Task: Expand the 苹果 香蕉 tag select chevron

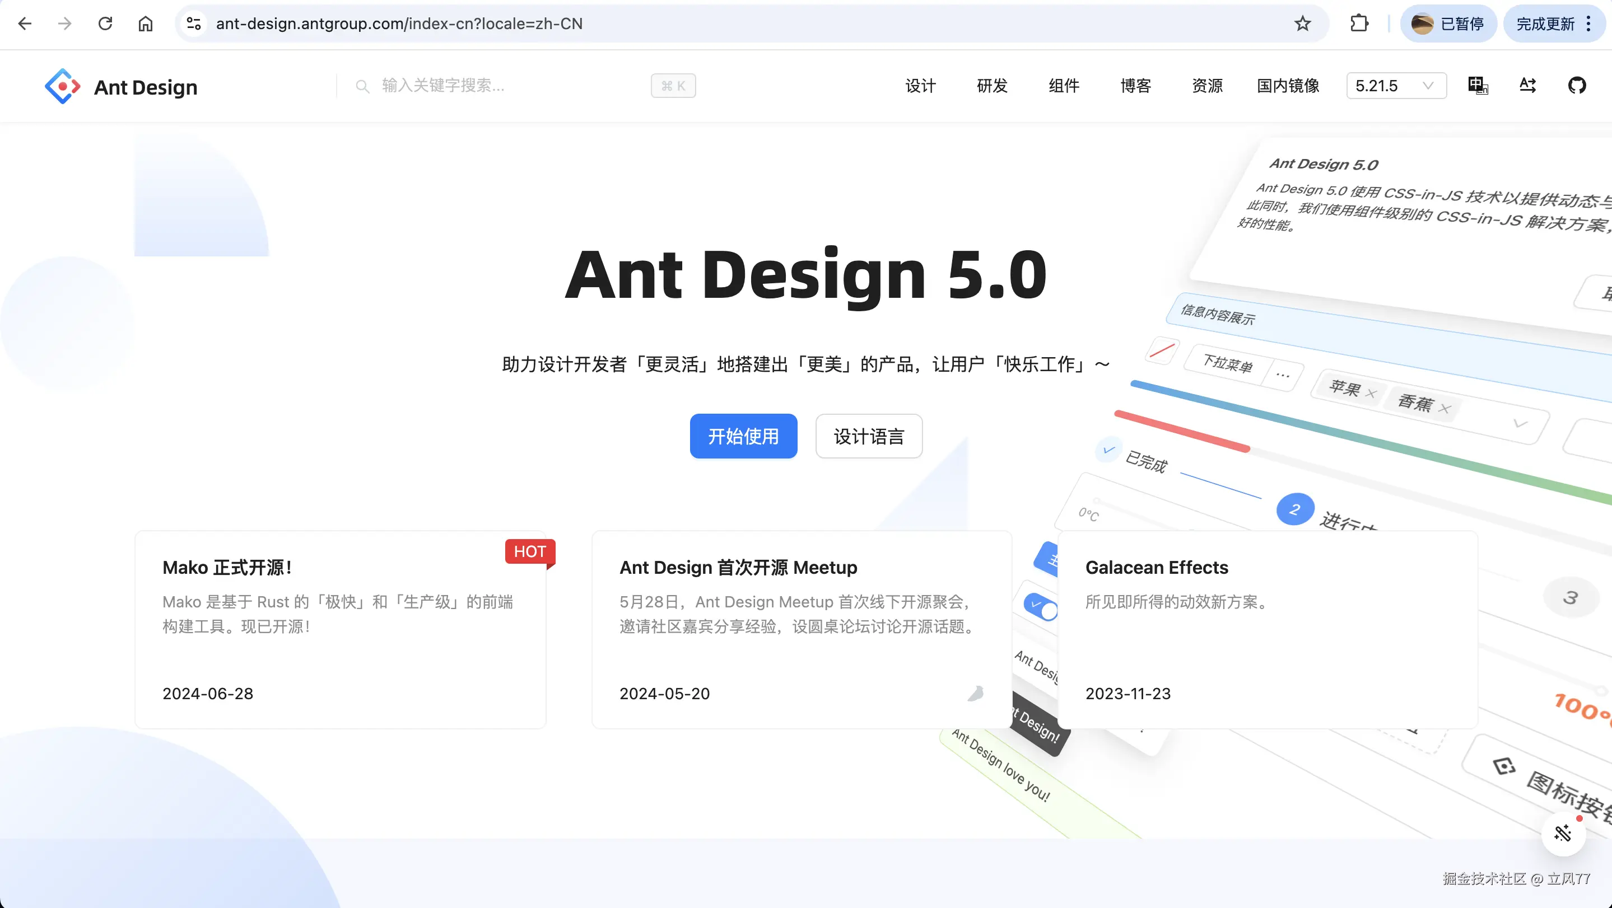Action: pos(1520,424)
